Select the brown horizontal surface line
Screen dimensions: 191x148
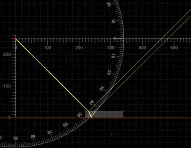pos(95,118)
